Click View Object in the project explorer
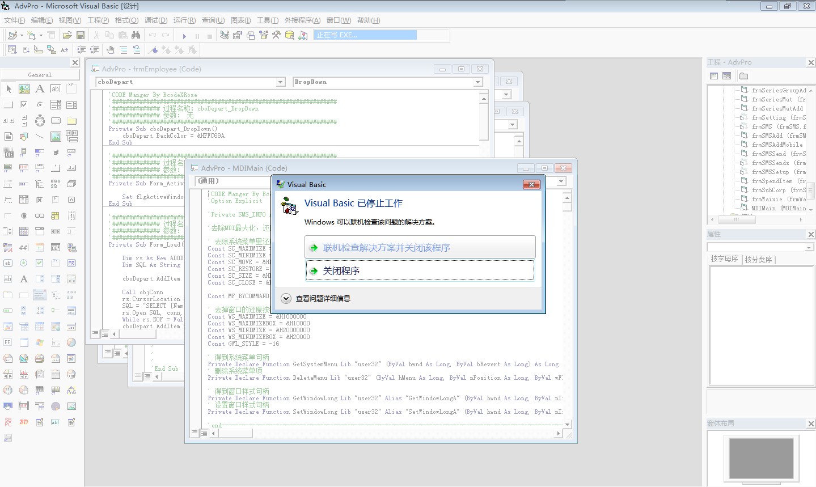The width and height of the screenshot is (816, 487). pyautogui.click(x=726, y=76)
